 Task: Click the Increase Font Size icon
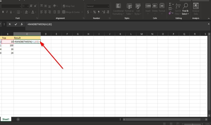(x=31, y=6)
